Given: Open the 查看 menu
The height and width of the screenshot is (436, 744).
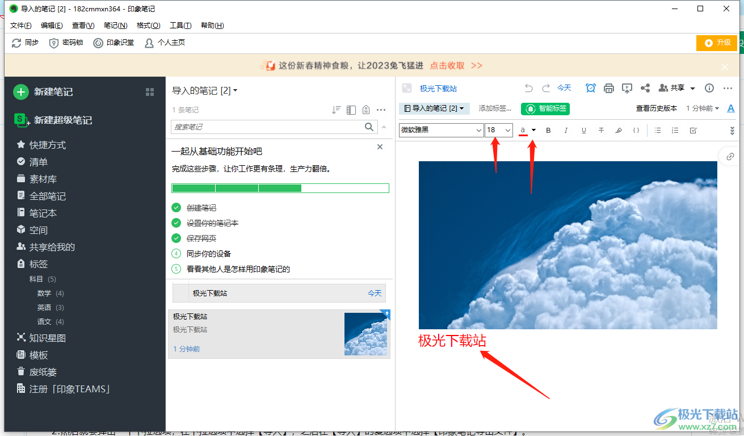Looking at the screenshot, I should (83, 26).
